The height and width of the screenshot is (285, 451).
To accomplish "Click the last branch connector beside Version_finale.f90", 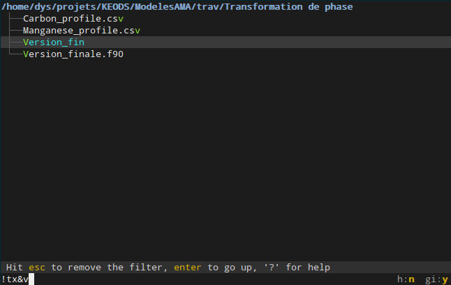I will 16,54.
